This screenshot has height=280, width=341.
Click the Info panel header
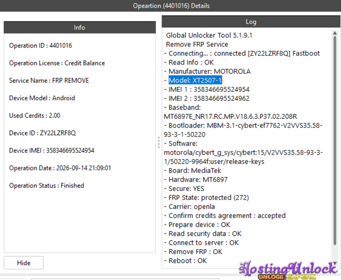80,27
